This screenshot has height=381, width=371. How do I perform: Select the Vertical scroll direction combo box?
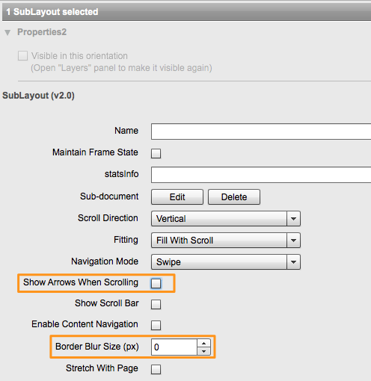(x=226, y=219)
